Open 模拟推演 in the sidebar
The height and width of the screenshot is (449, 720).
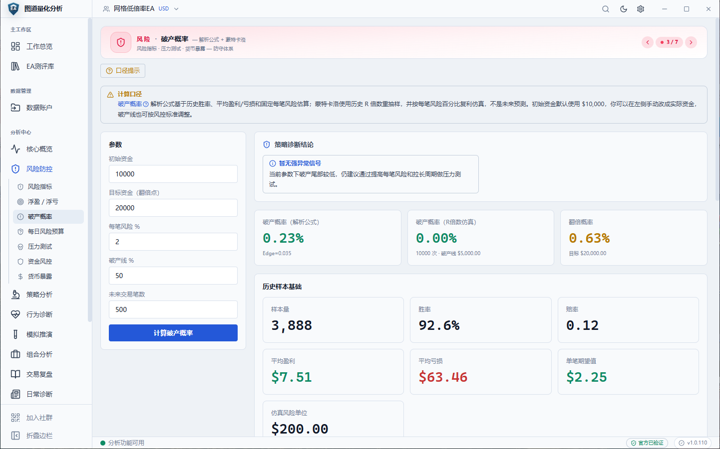(46, 334)
